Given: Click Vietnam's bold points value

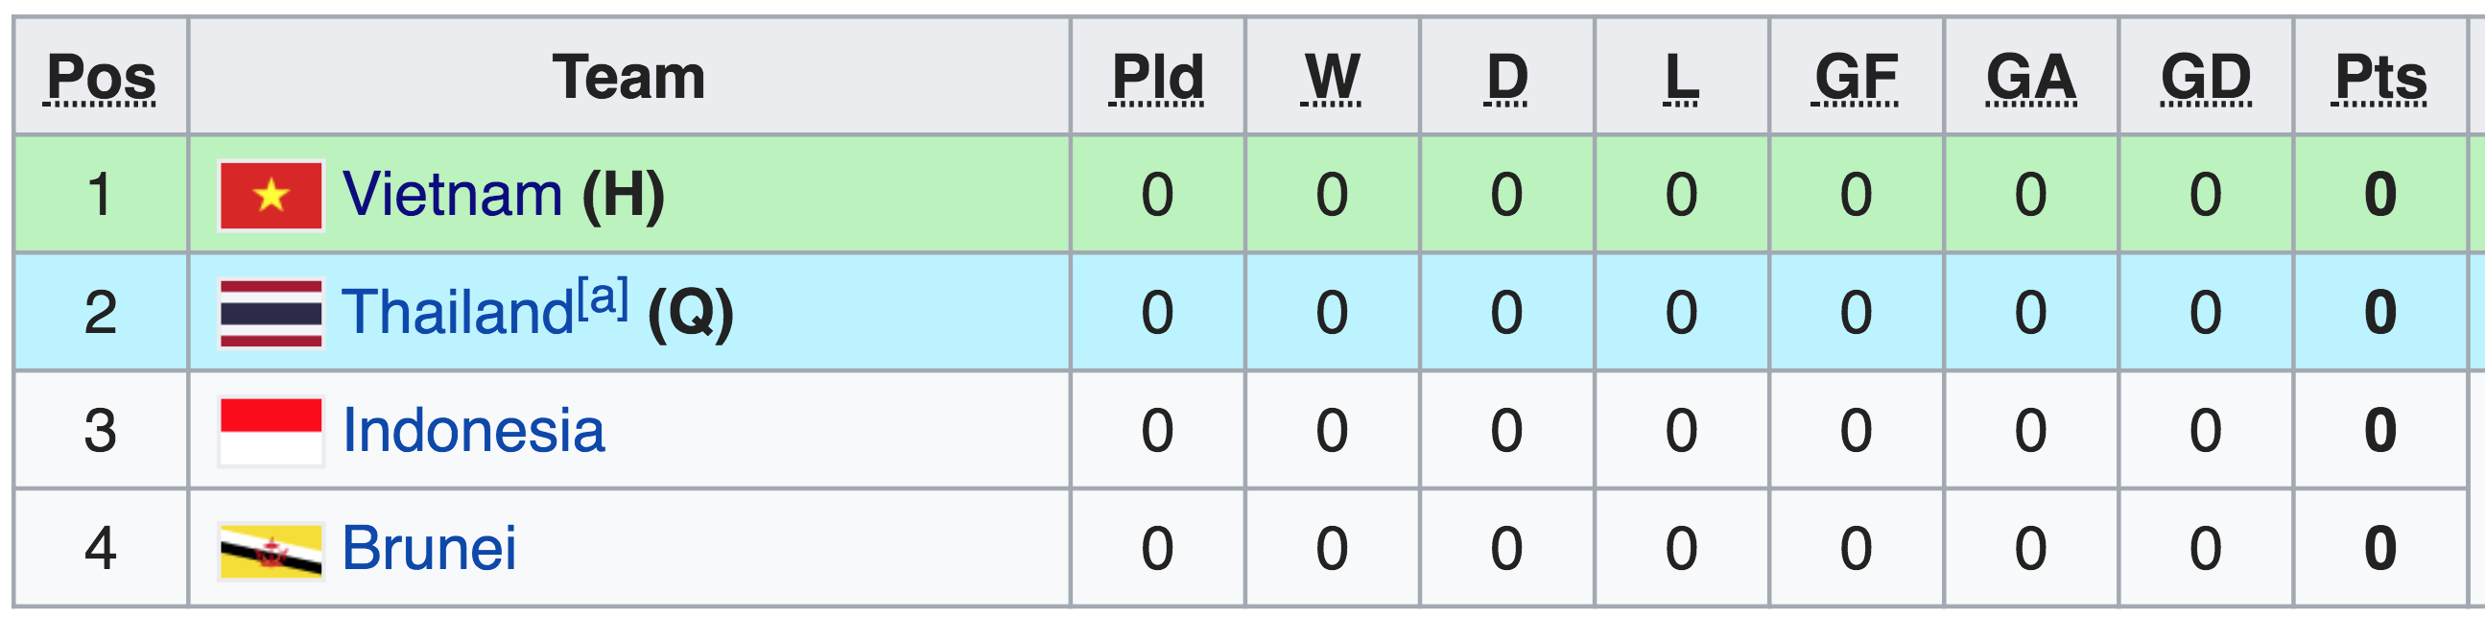Looking at the screenshot, I should (x=2379, y=195).
